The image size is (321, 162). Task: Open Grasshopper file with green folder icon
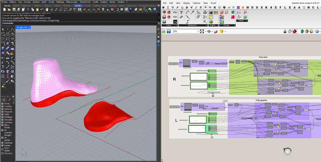[x=164, y=31]
